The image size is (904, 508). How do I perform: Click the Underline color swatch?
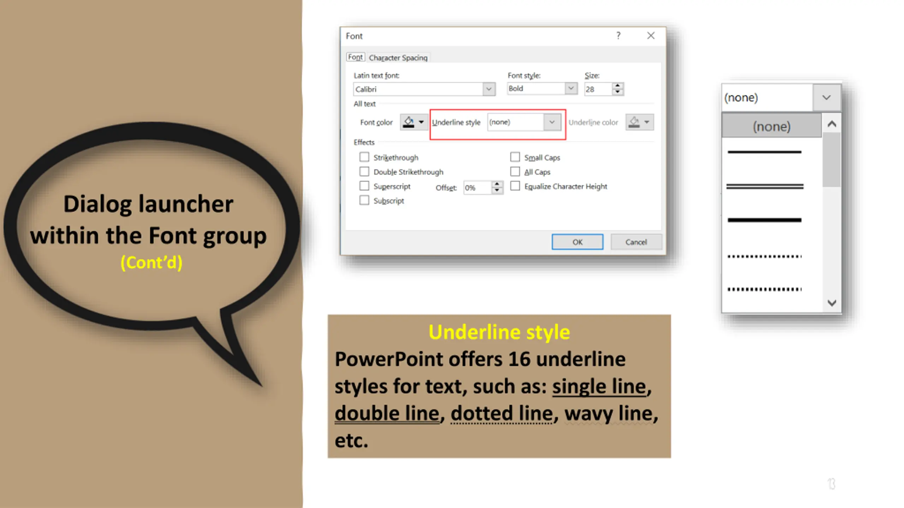(x=634, y=122)
